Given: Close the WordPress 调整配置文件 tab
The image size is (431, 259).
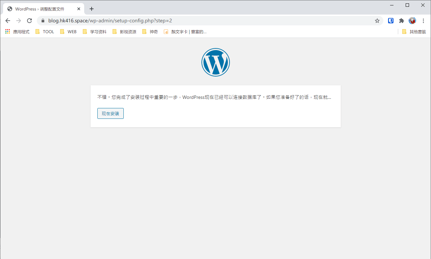Looking at the screenshot, I should coord(78,9).
